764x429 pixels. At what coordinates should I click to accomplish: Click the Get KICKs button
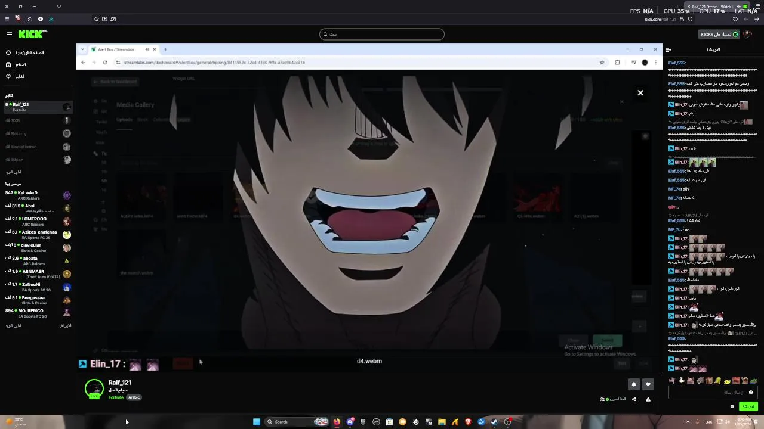point(719,35)
